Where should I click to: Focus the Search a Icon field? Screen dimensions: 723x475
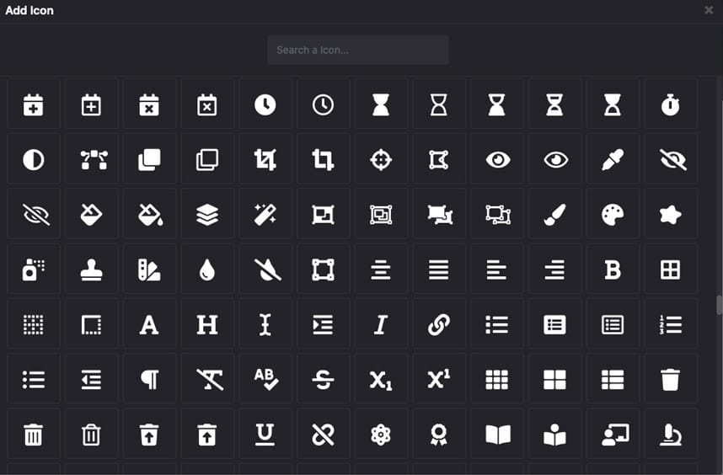[358, 50]
